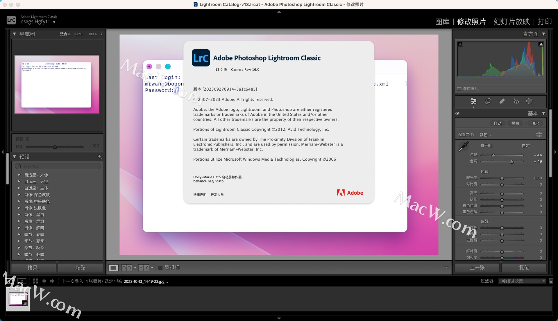Collapse the 预设 panel triangle

click(x=14, y=157)
